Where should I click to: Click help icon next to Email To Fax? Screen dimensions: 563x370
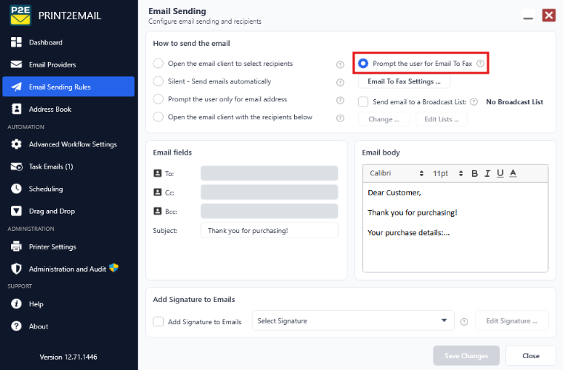481,64
